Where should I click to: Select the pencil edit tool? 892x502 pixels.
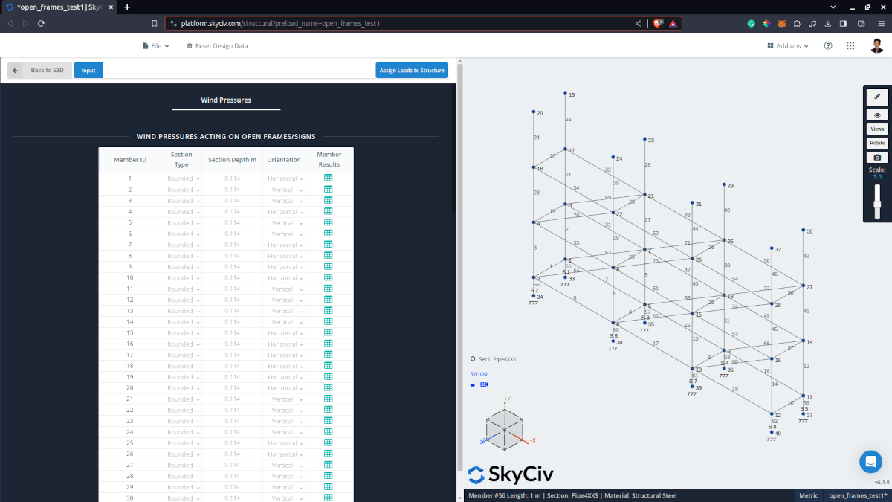tap(877, 97)
